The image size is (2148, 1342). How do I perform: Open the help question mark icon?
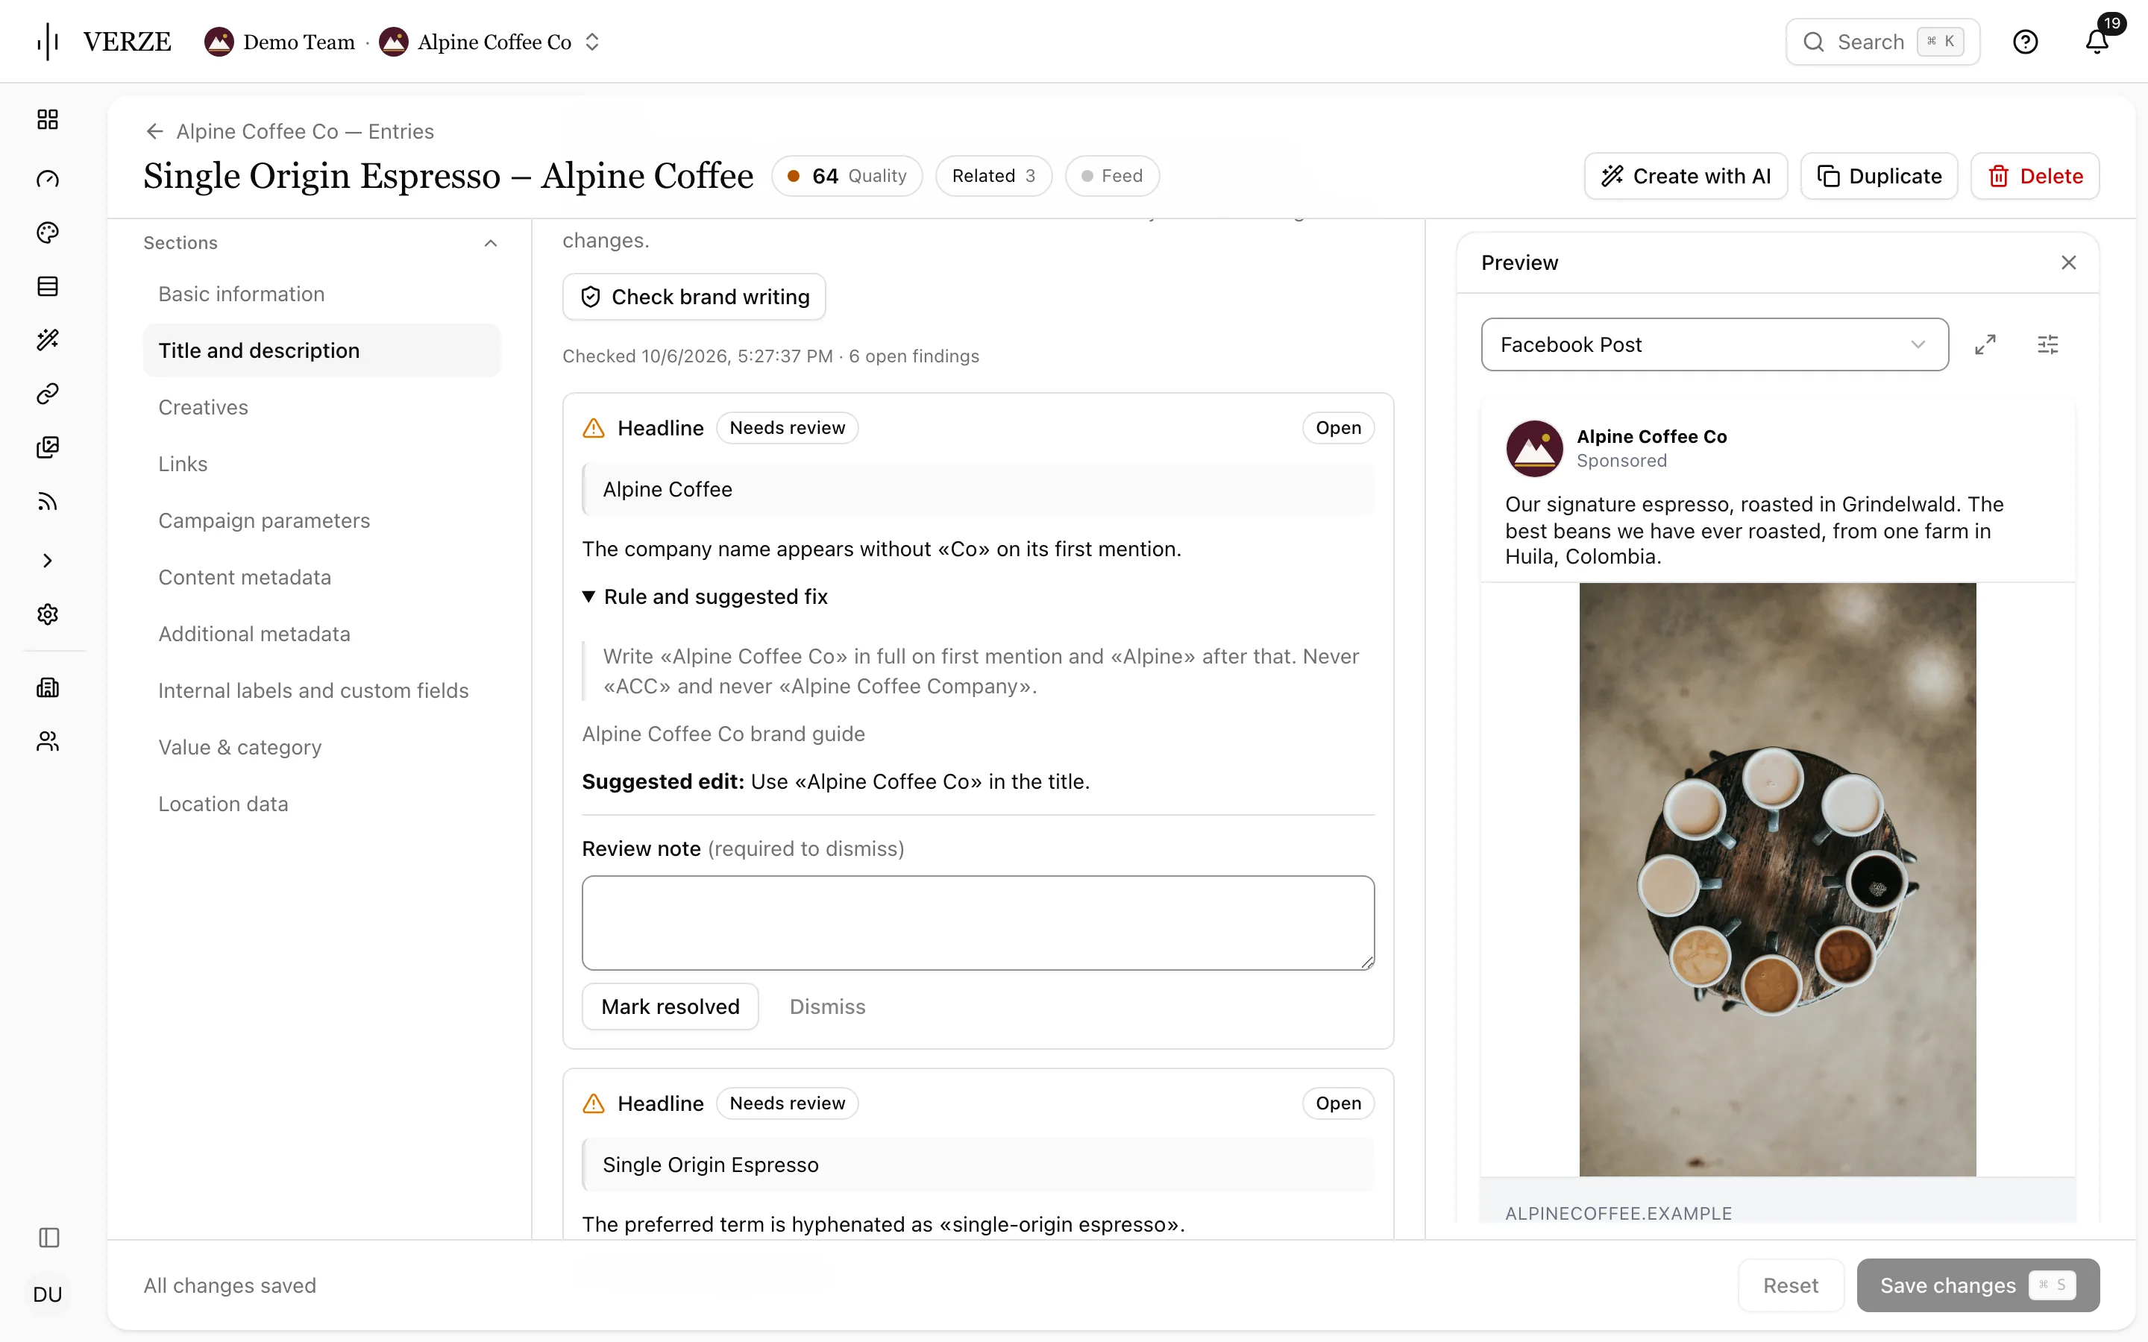(x=2025, y=42)
